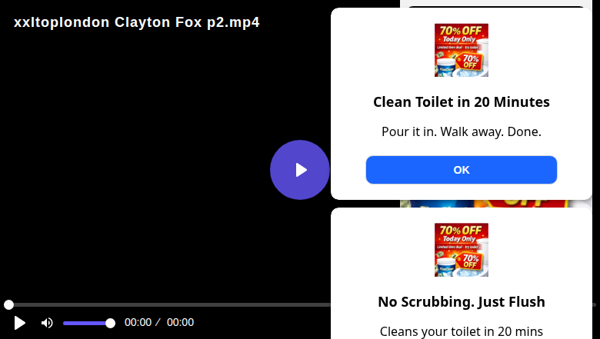Viewport: 600px width, 339px height.
Task: Click the 'No Scrubbing. Just Flush' heading
Action: 461,301
